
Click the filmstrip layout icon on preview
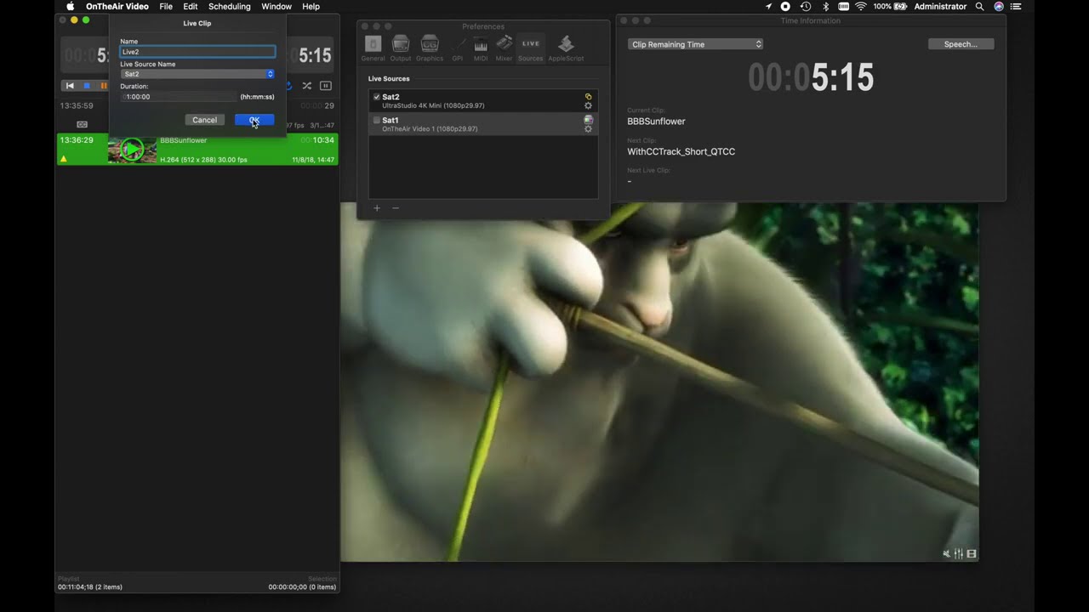coord(972,554)
